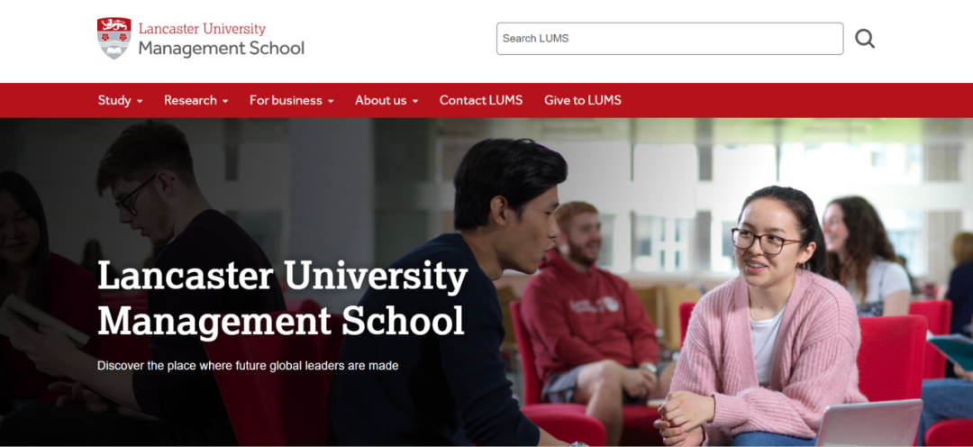Open the About us navigation menu
Viewport: 973px width, 447px height.
(x=386, y=100)
